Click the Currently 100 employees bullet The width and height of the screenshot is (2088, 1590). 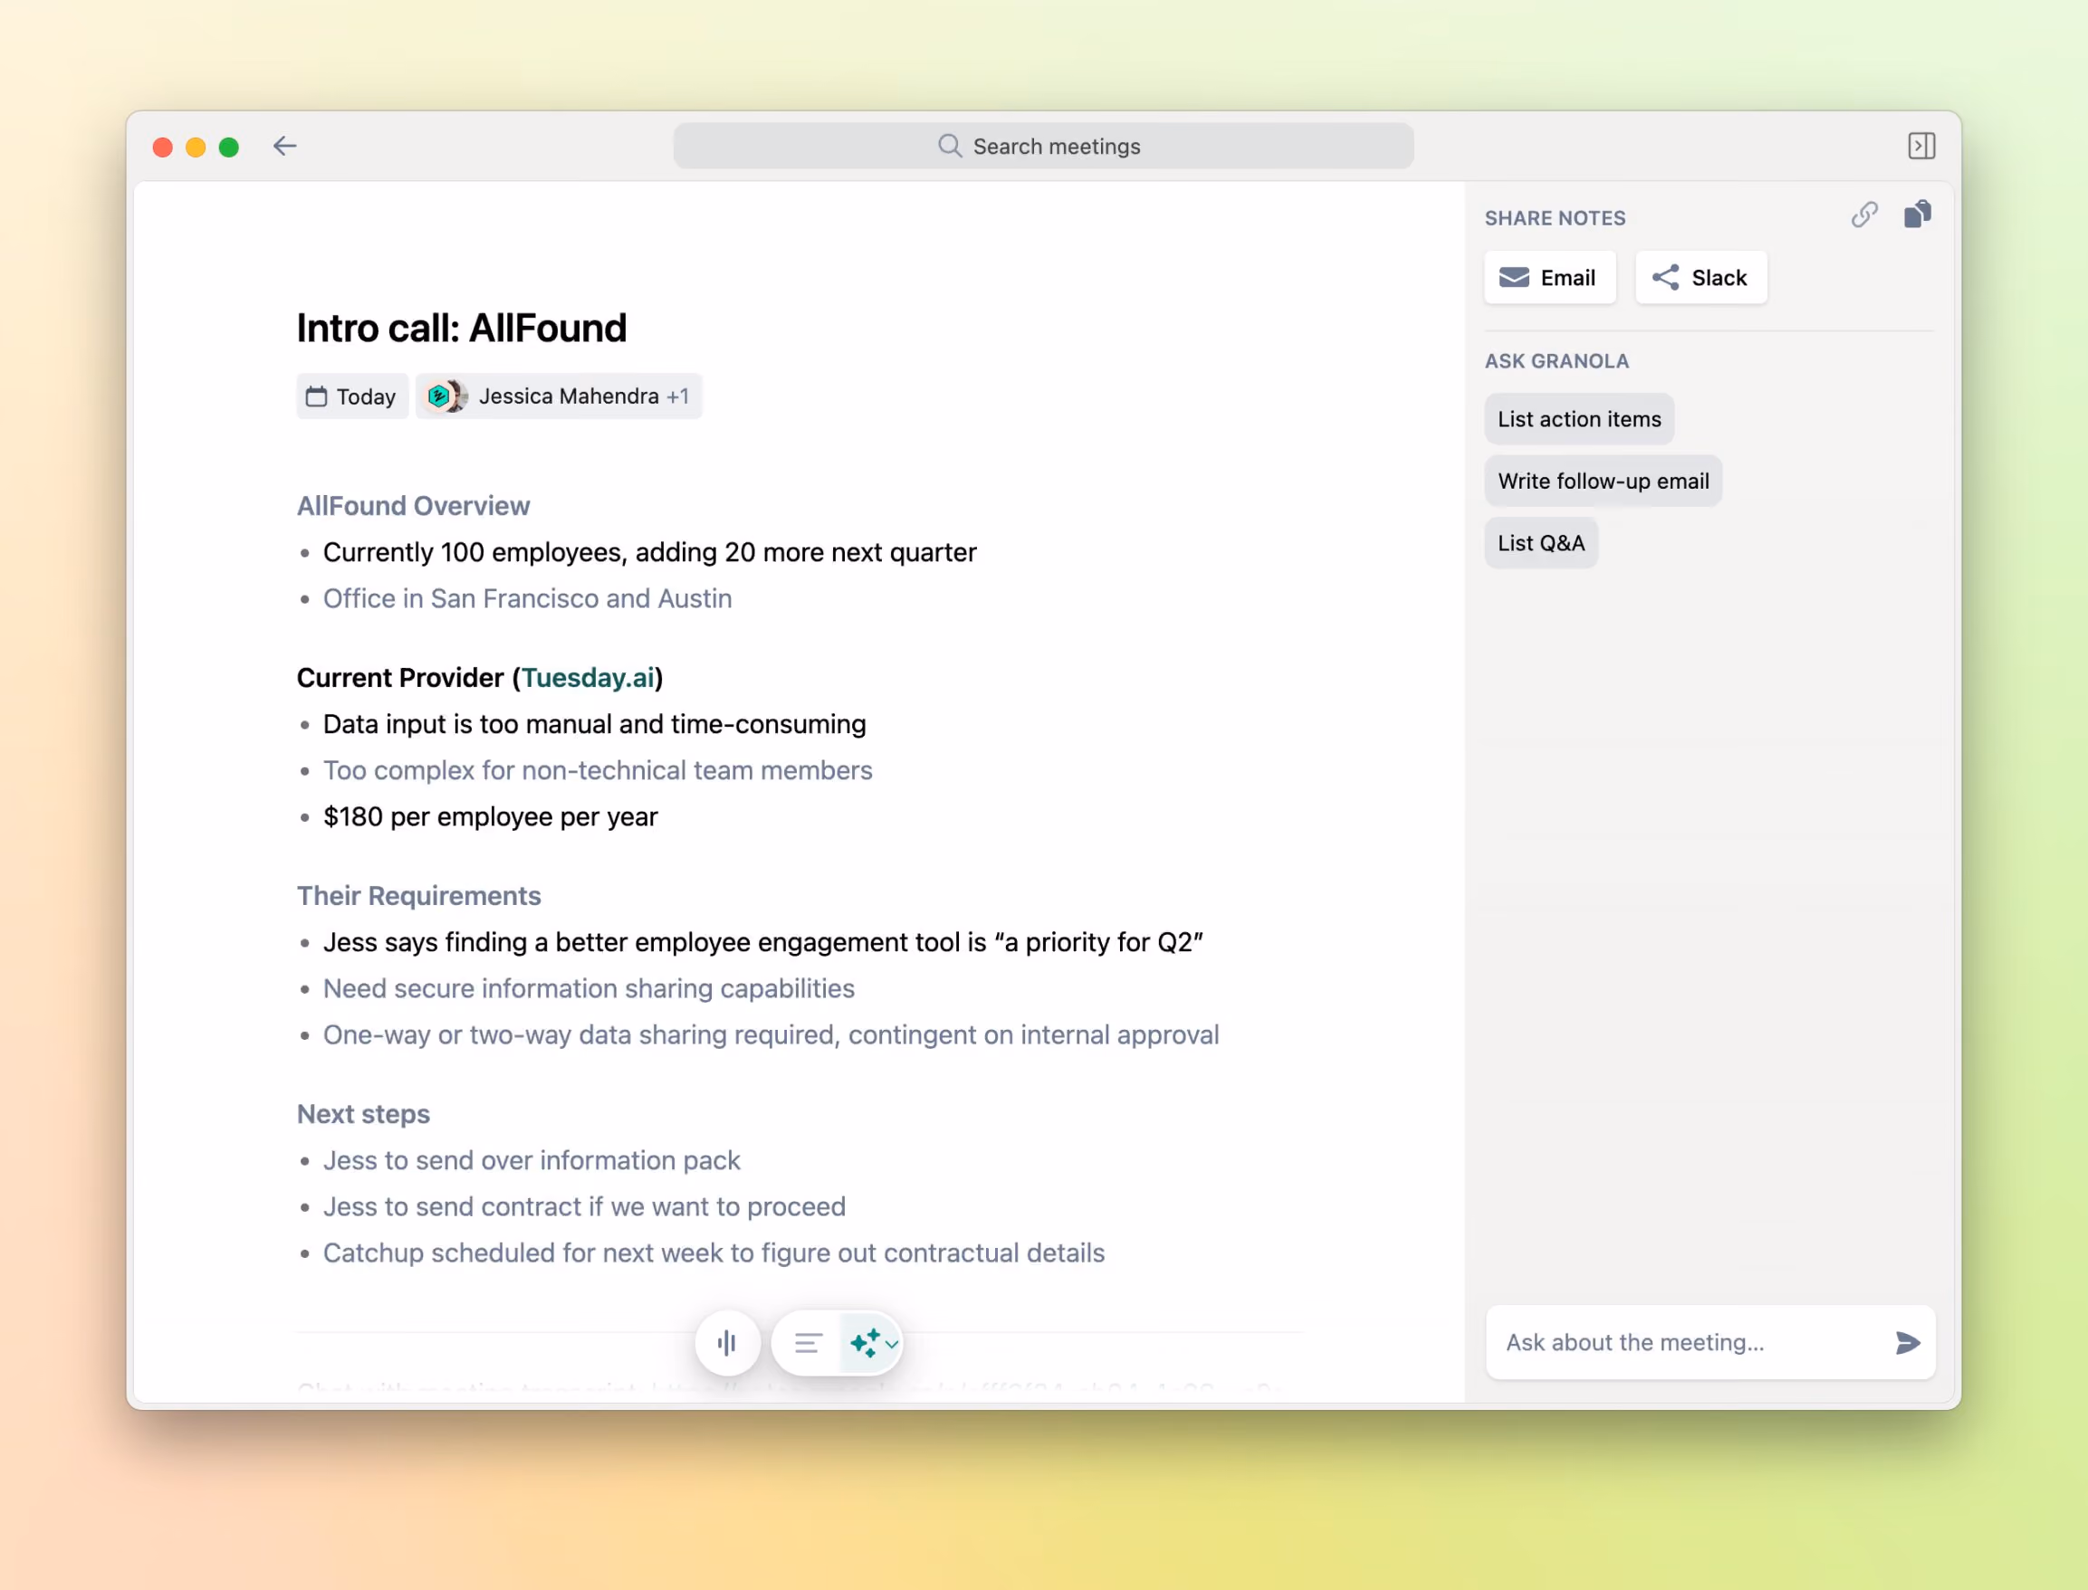click(x=648, y=553)
